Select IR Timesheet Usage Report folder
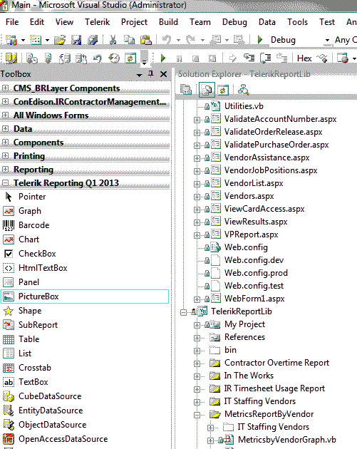Image resolution: width=357 pixels, height=449 pixels. coord(274,388)
